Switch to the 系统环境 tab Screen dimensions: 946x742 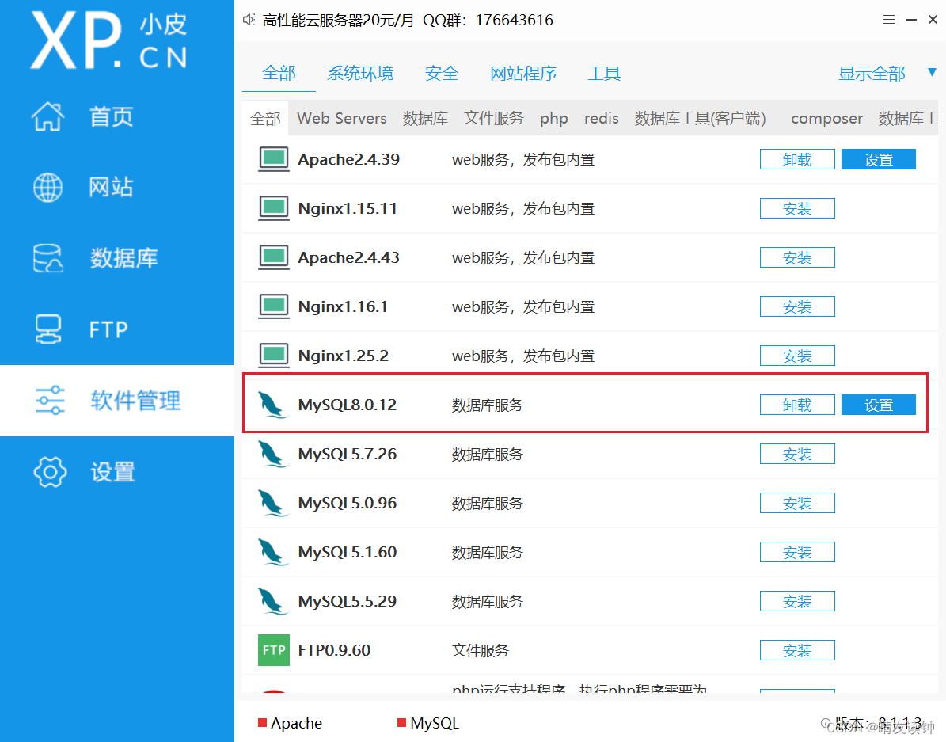pyautogui.click(x=360, y=74)
